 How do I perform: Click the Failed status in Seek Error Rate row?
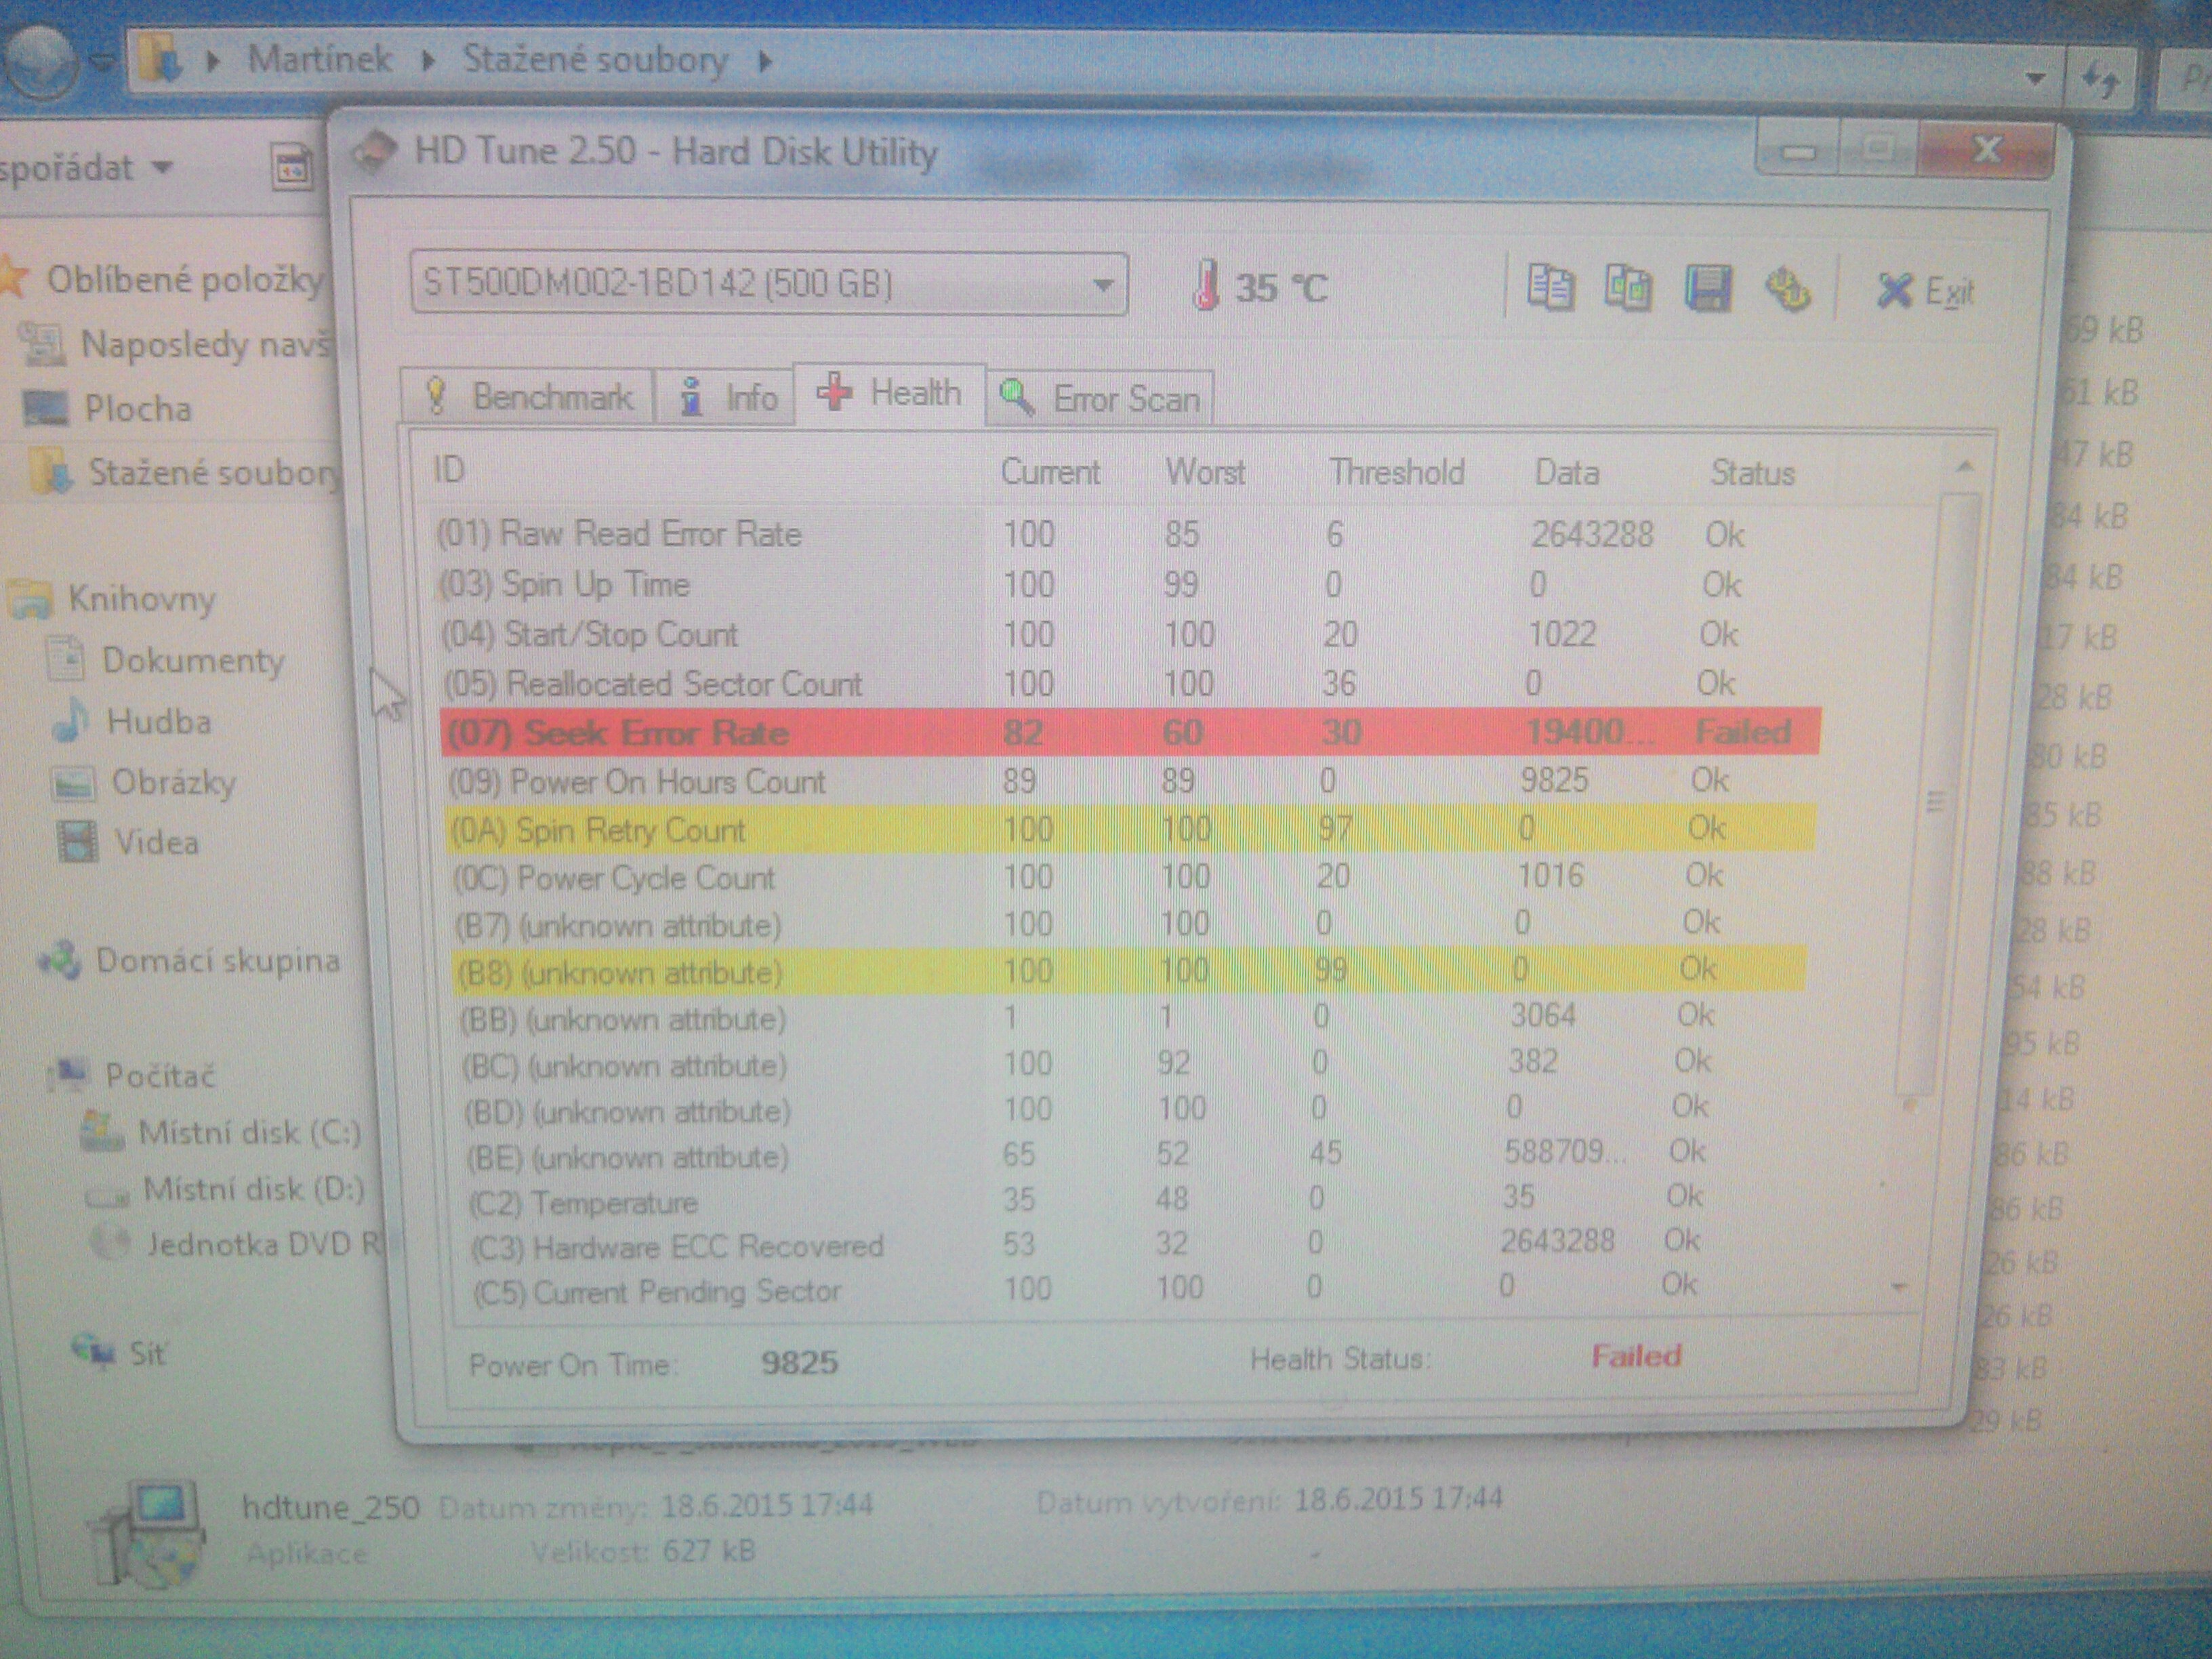point(1743,732)
